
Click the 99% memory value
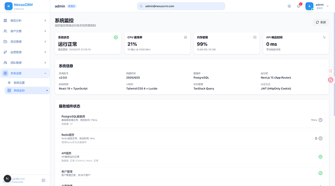(202, 44)
